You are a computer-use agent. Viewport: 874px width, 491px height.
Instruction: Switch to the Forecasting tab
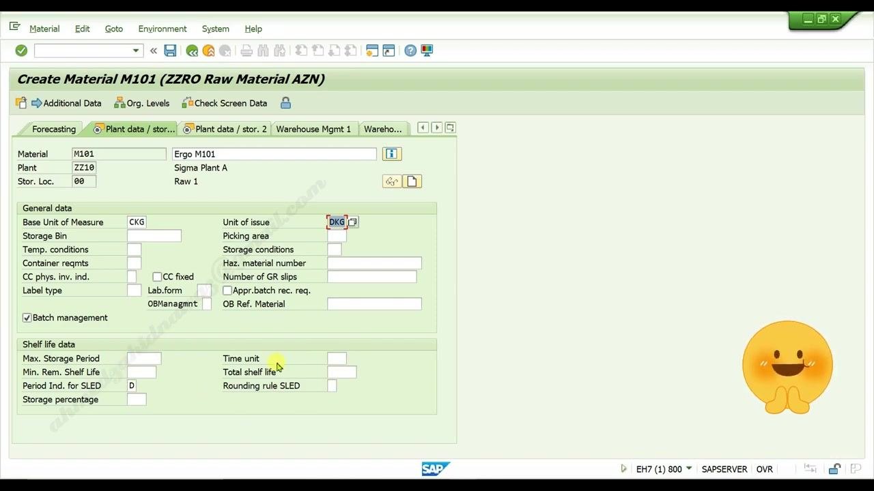click(53, 129)
